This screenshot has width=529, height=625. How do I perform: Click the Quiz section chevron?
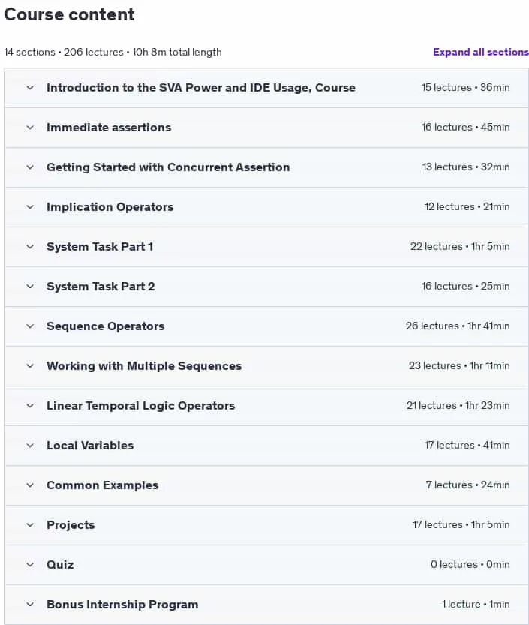30,565
